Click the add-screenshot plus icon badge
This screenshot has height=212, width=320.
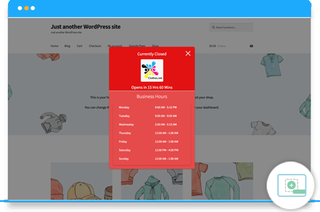[291, 185]
